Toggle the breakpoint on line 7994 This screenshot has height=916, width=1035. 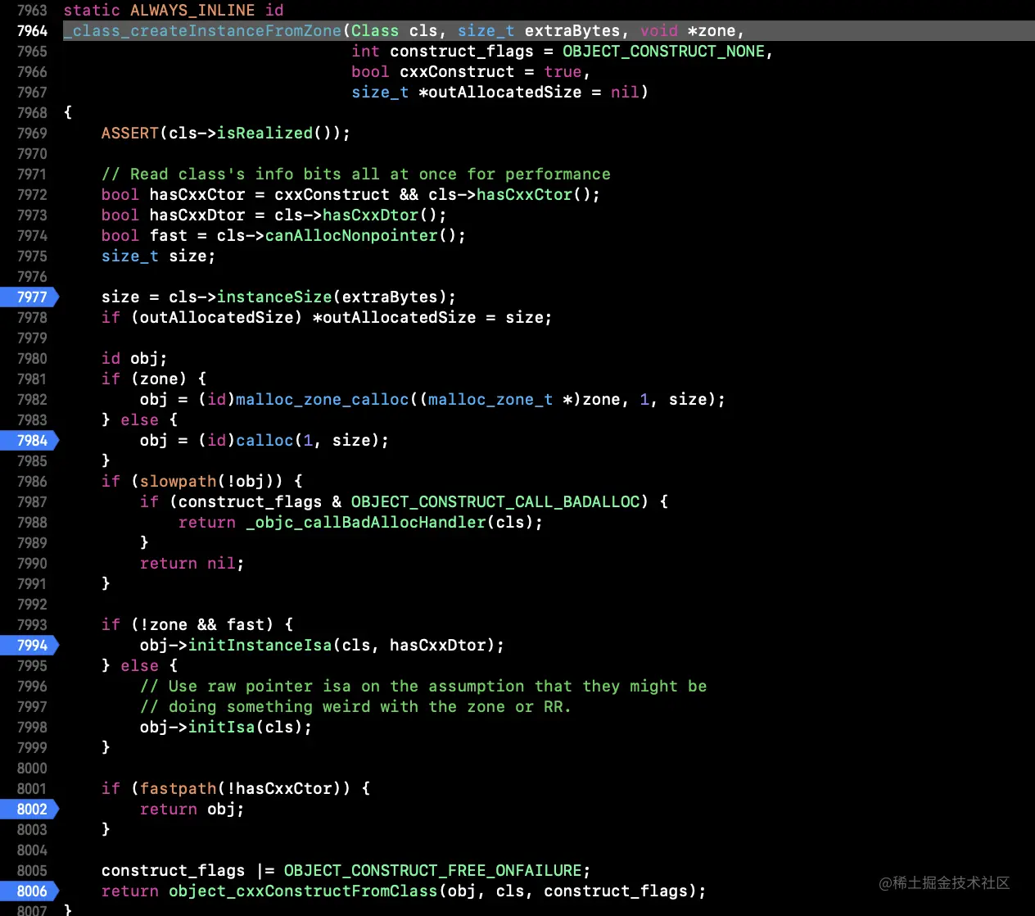coord(29,645)
